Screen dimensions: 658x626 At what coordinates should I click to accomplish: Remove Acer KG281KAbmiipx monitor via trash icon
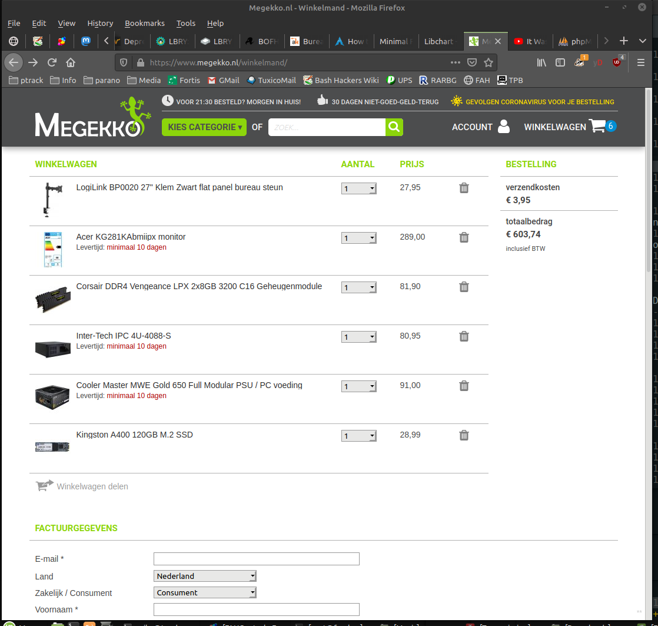pos(464,238)
